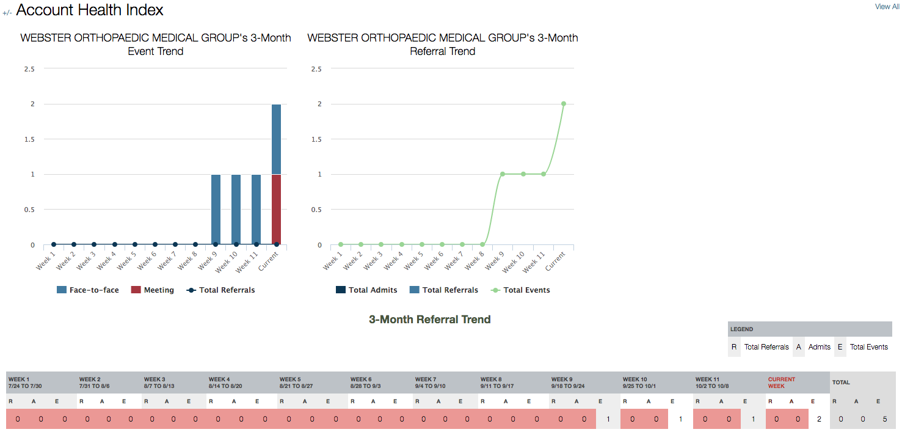Click the Week 10 events value 1 in table

click(x=680, y=419)
